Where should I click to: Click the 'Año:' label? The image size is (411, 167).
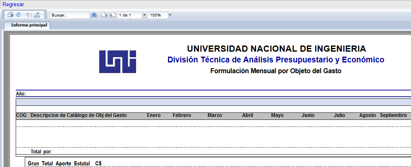(x=21, y=94)
